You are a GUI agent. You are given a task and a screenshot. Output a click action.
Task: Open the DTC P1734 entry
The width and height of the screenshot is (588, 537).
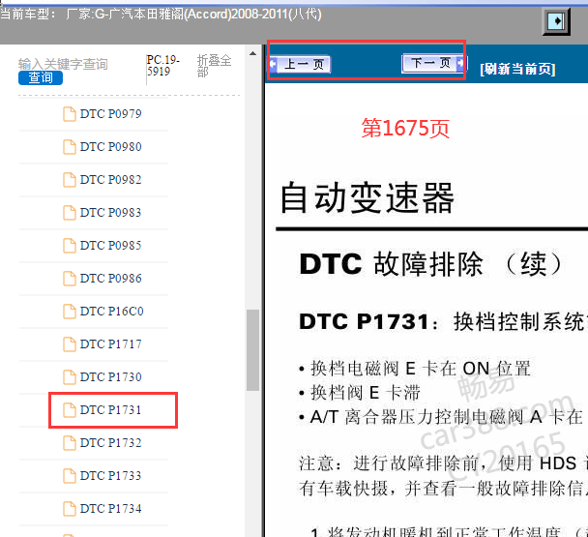(110, 509)
